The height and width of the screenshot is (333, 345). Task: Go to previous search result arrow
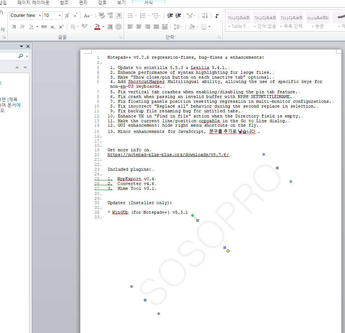(x=17, y=67)
